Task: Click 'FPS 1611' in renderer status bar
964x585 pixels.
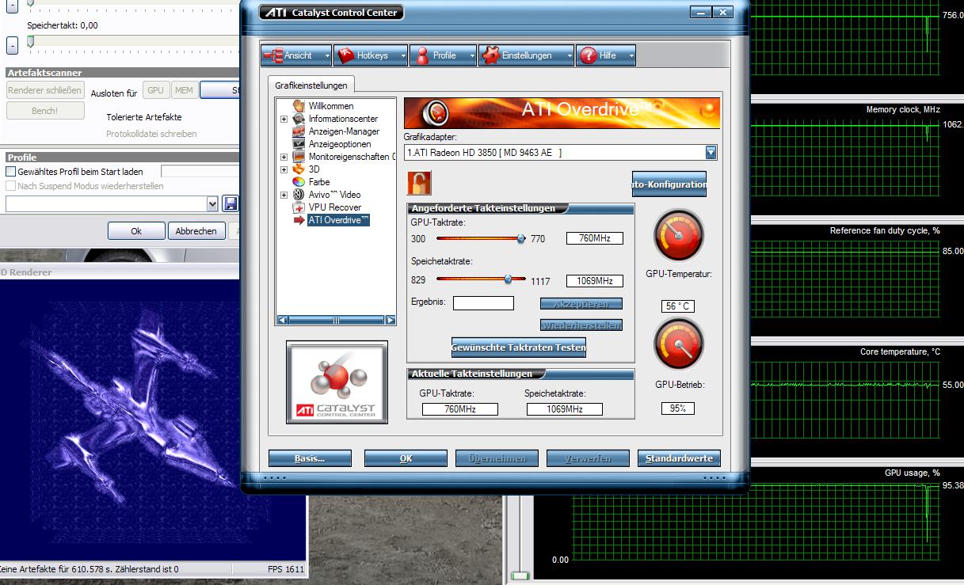Action: (285, 569)
